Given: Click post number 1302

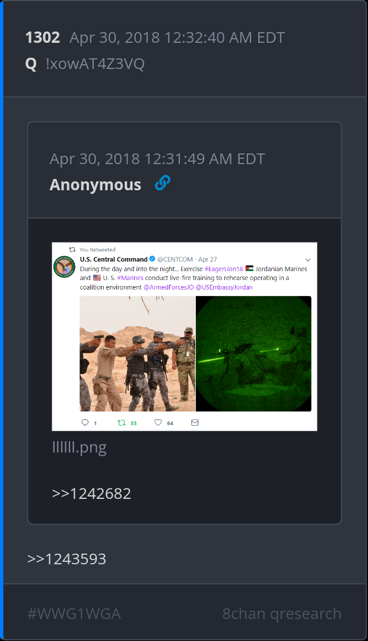Looking at the screenshot, I should [x=42, y=37].
